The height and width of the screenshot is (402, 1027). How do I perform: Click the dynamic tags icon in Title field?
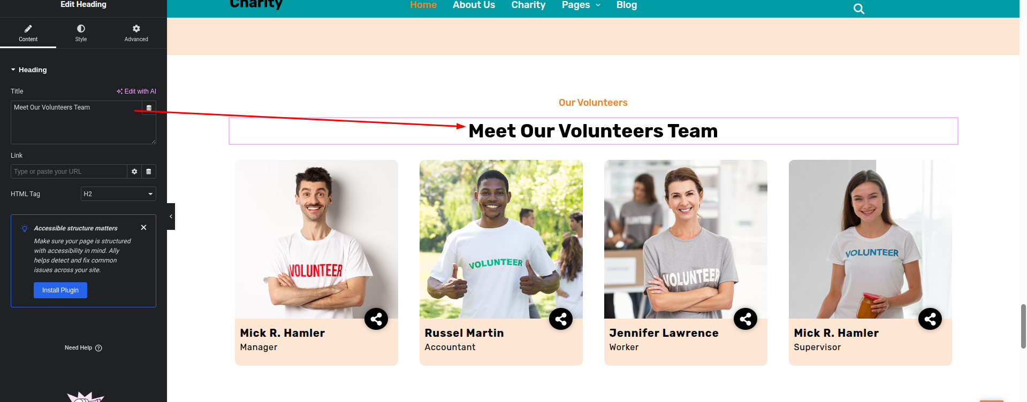[149, 108]
